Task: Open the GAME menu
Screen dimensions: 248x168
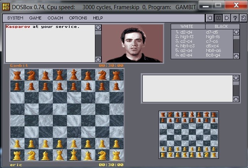Action: 35,18
